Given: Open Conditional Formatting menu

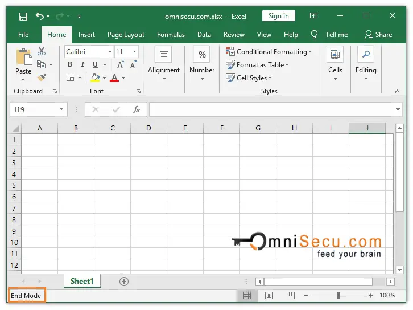Looking at the screenshot, I should pyautogui.click(x=269, y=51).
